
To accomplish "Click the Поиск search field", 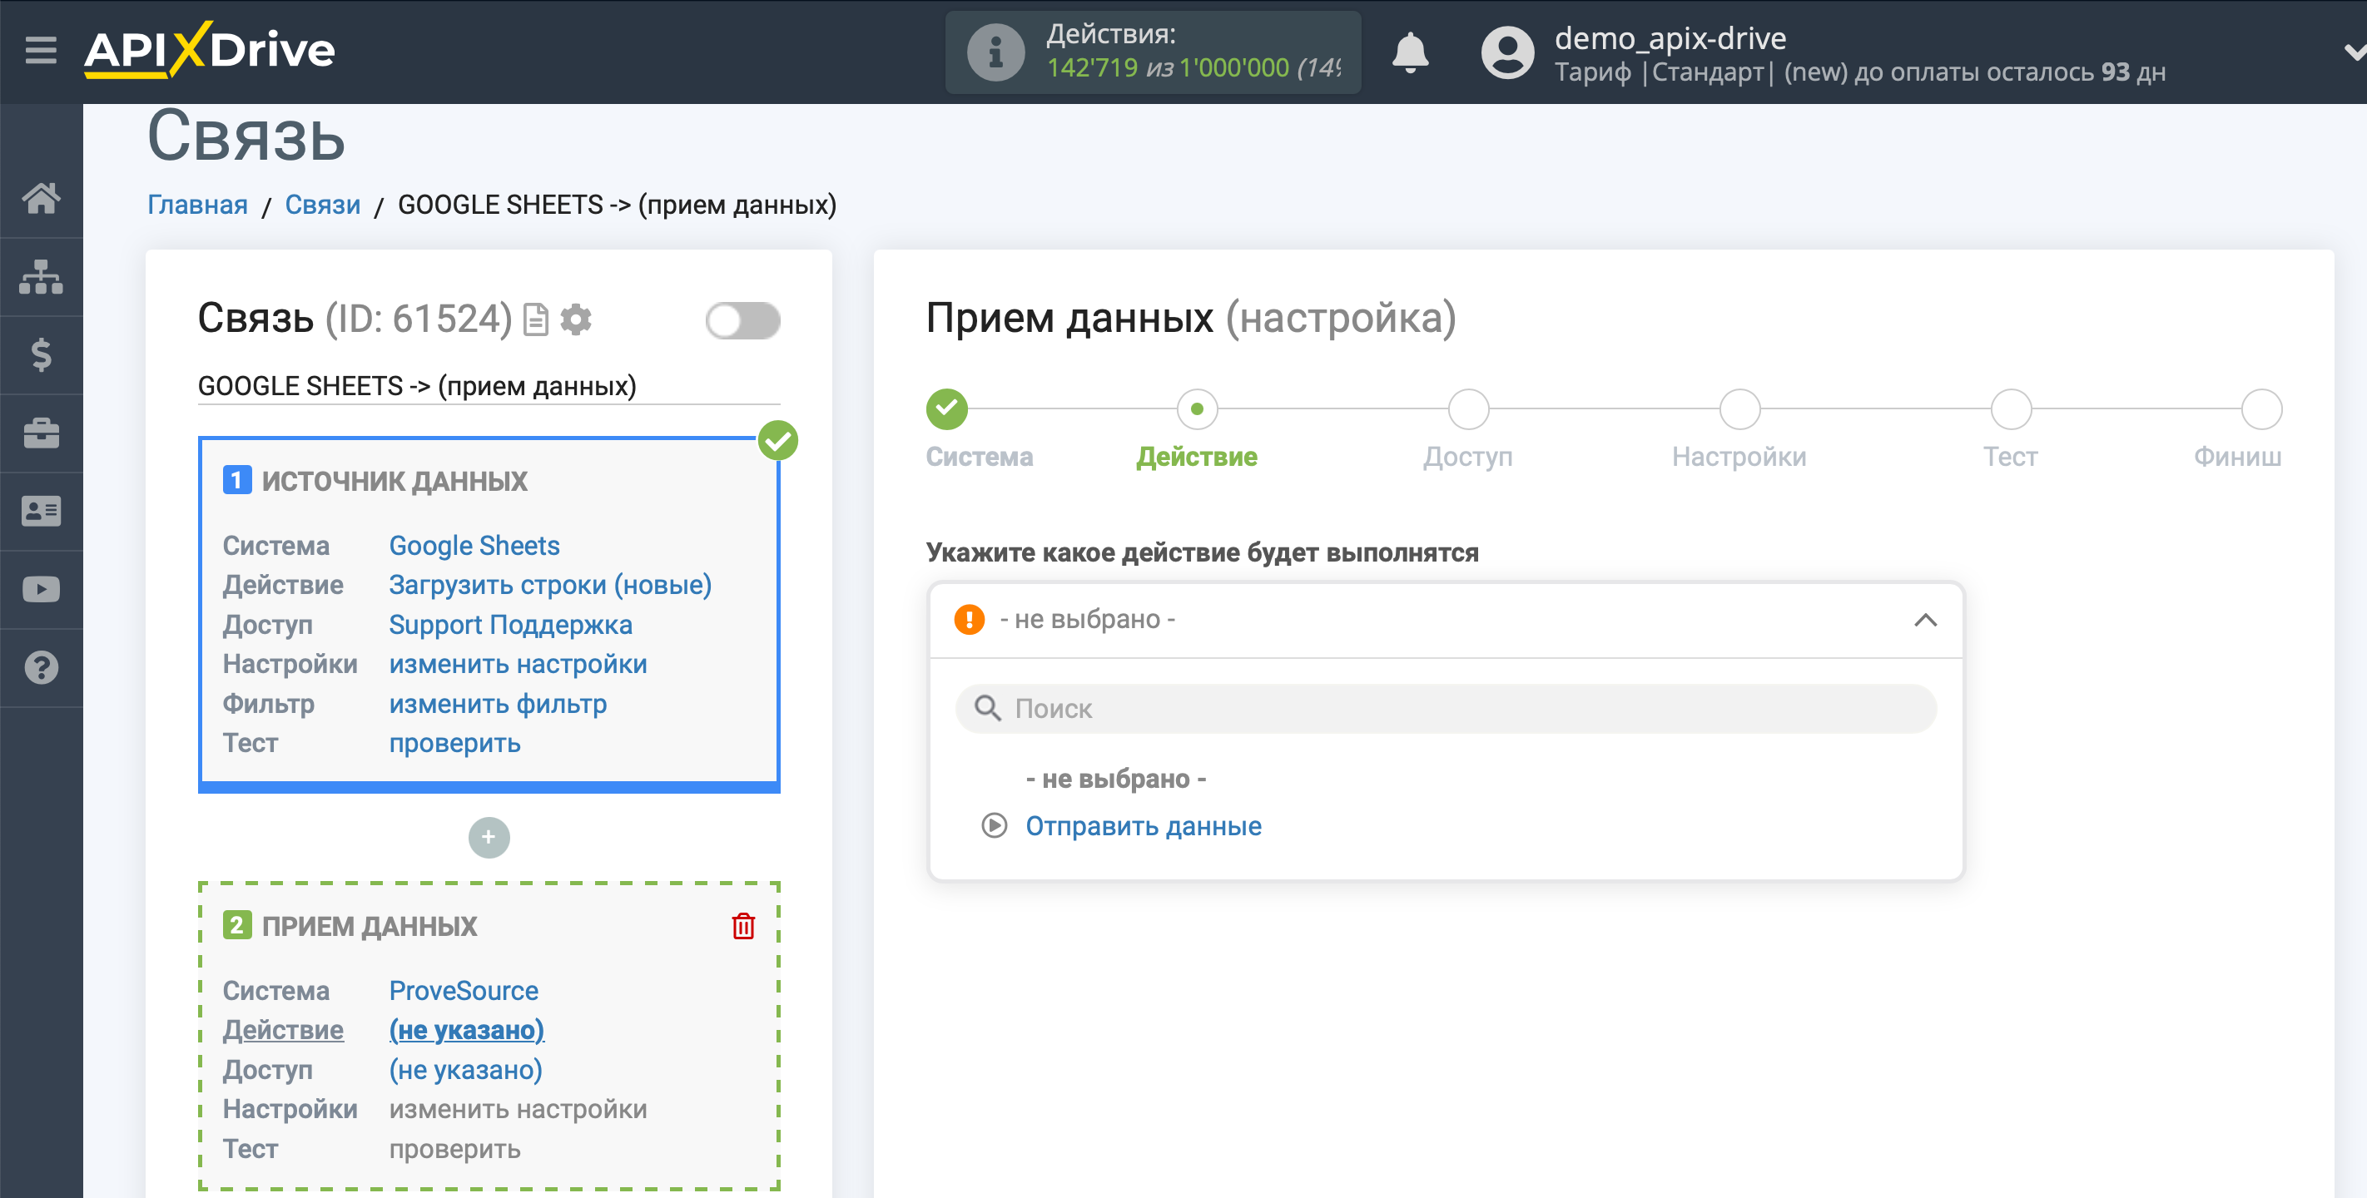I will coord(1446,708).
